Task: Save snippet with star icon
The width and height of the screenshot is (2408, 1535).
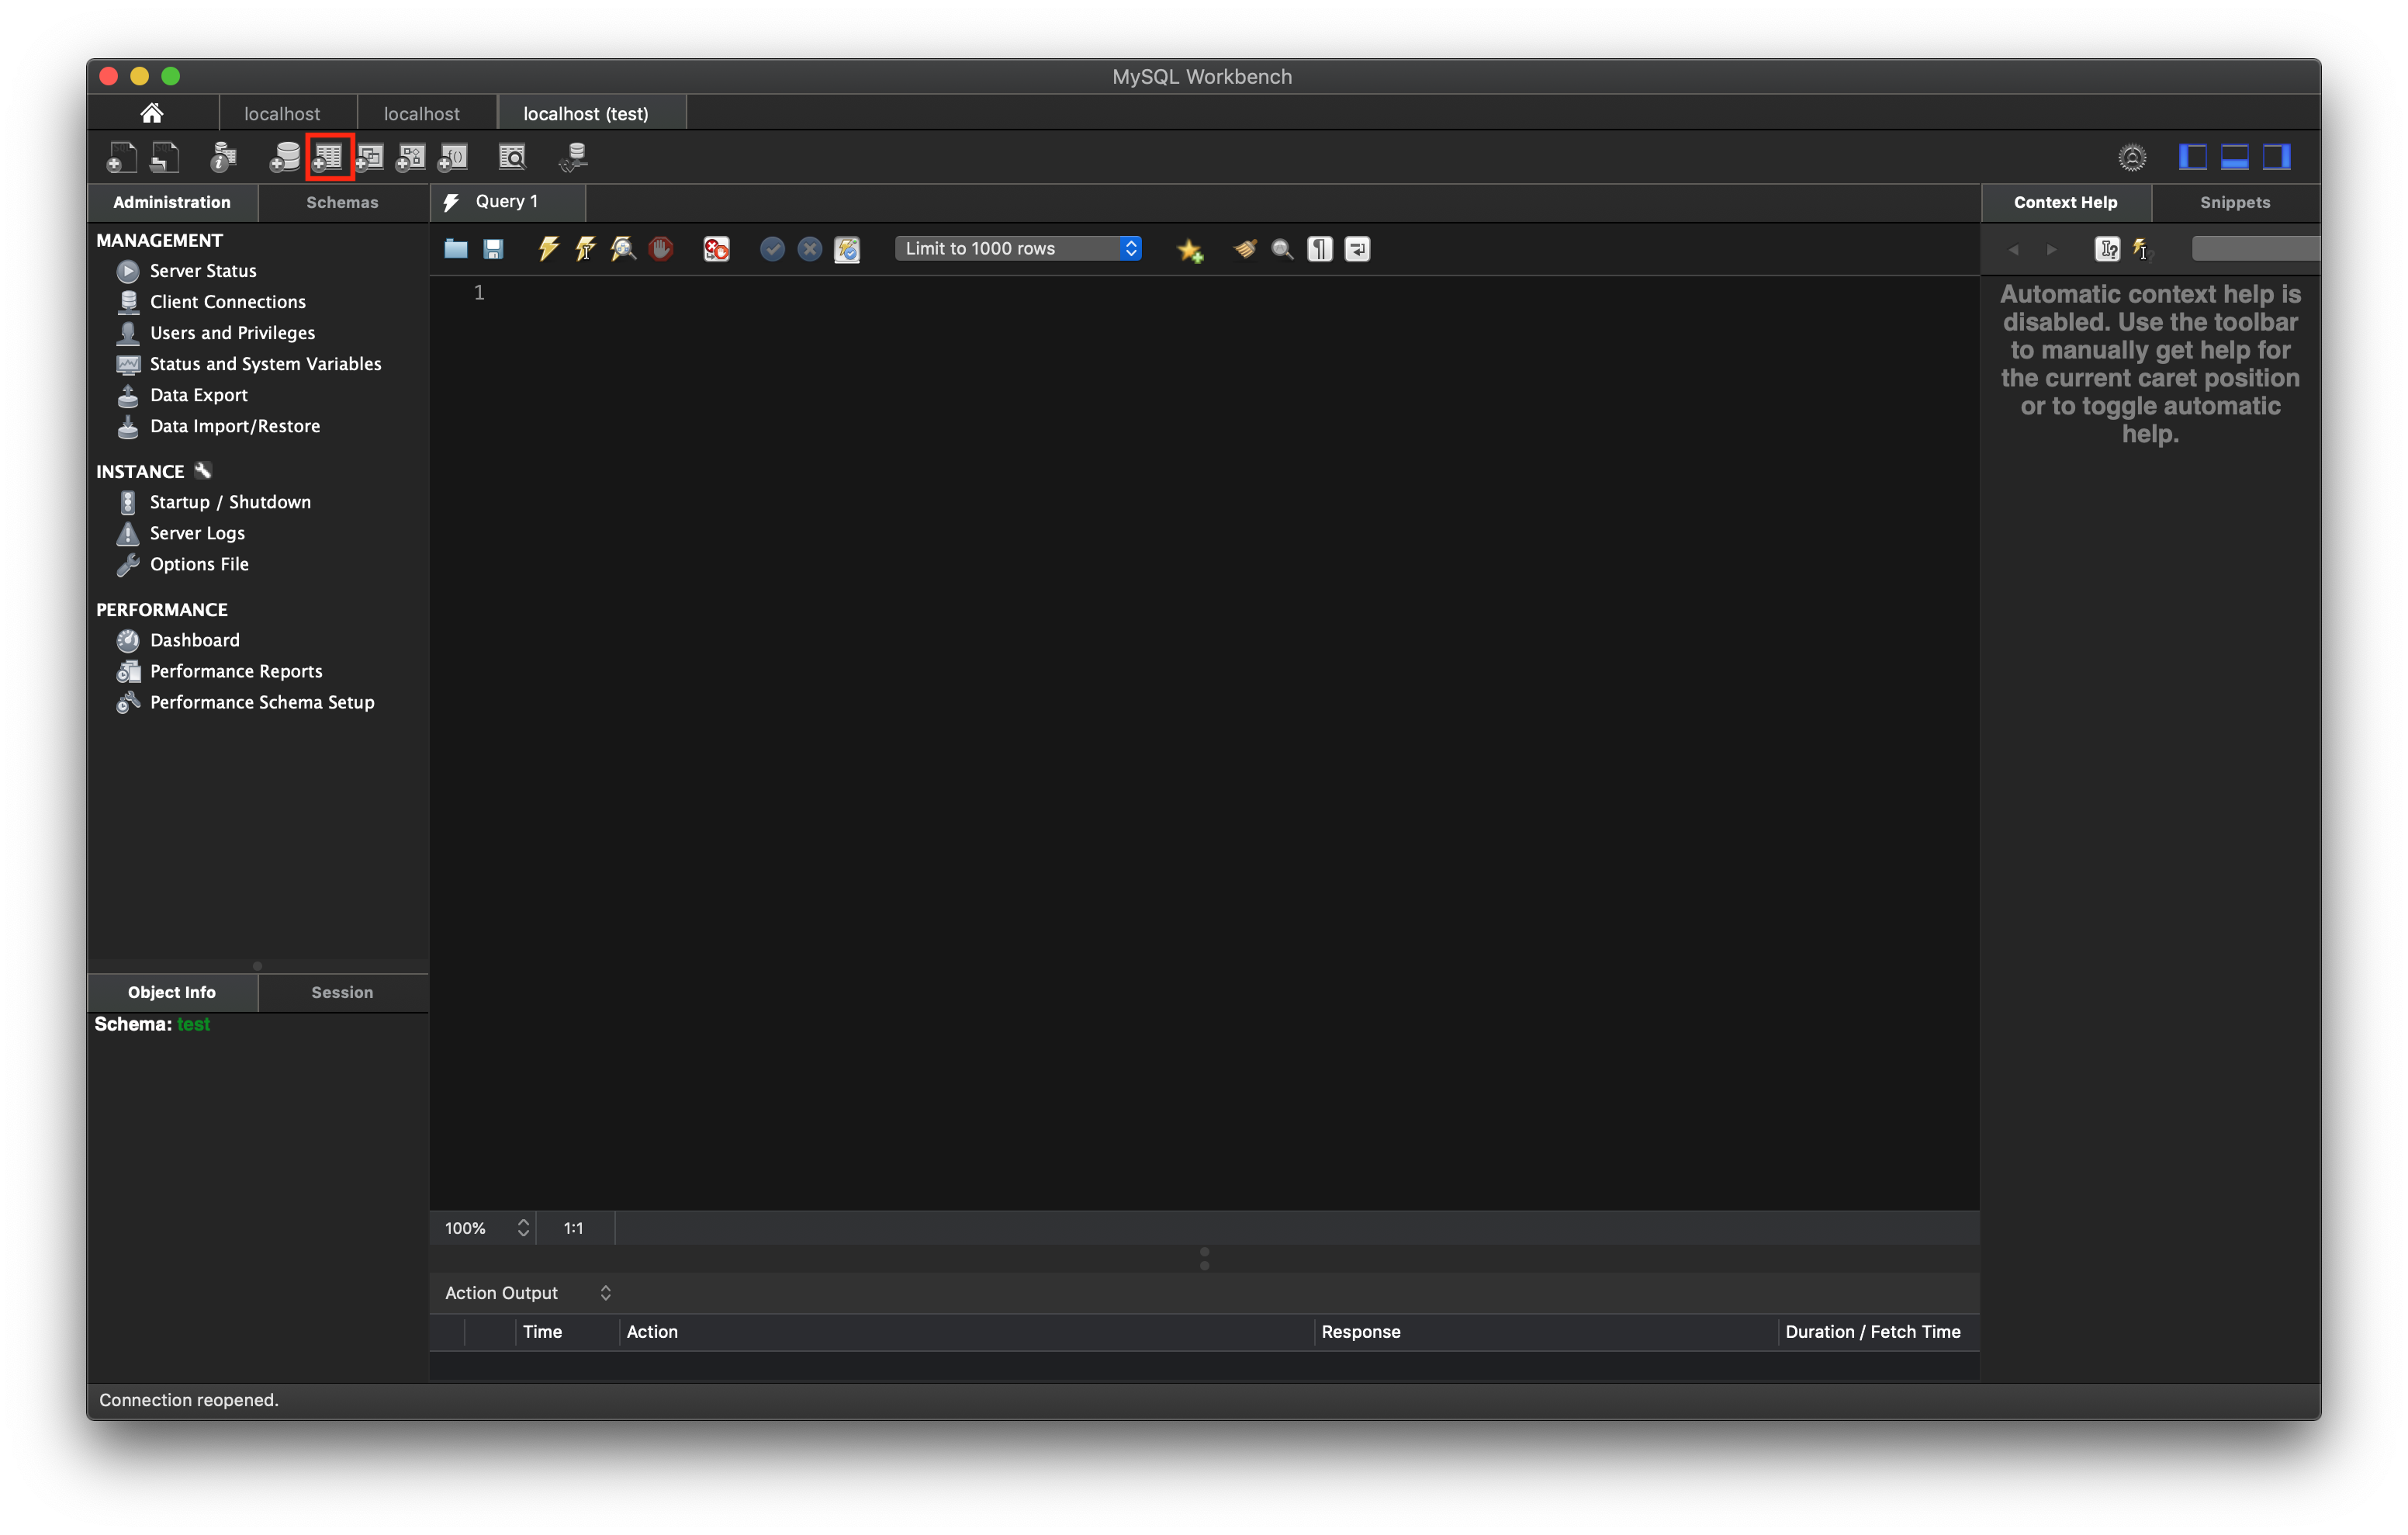Action: tap(1190, 250)
